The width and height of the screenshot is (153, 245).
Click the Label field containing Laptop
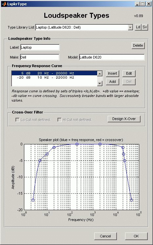click(40, 47)
